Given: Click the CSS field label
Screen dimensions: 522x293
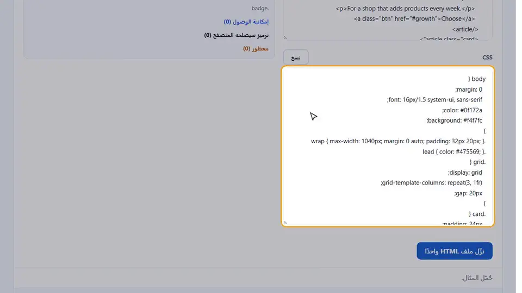Looking at the screenshot, I should (487, 58).
